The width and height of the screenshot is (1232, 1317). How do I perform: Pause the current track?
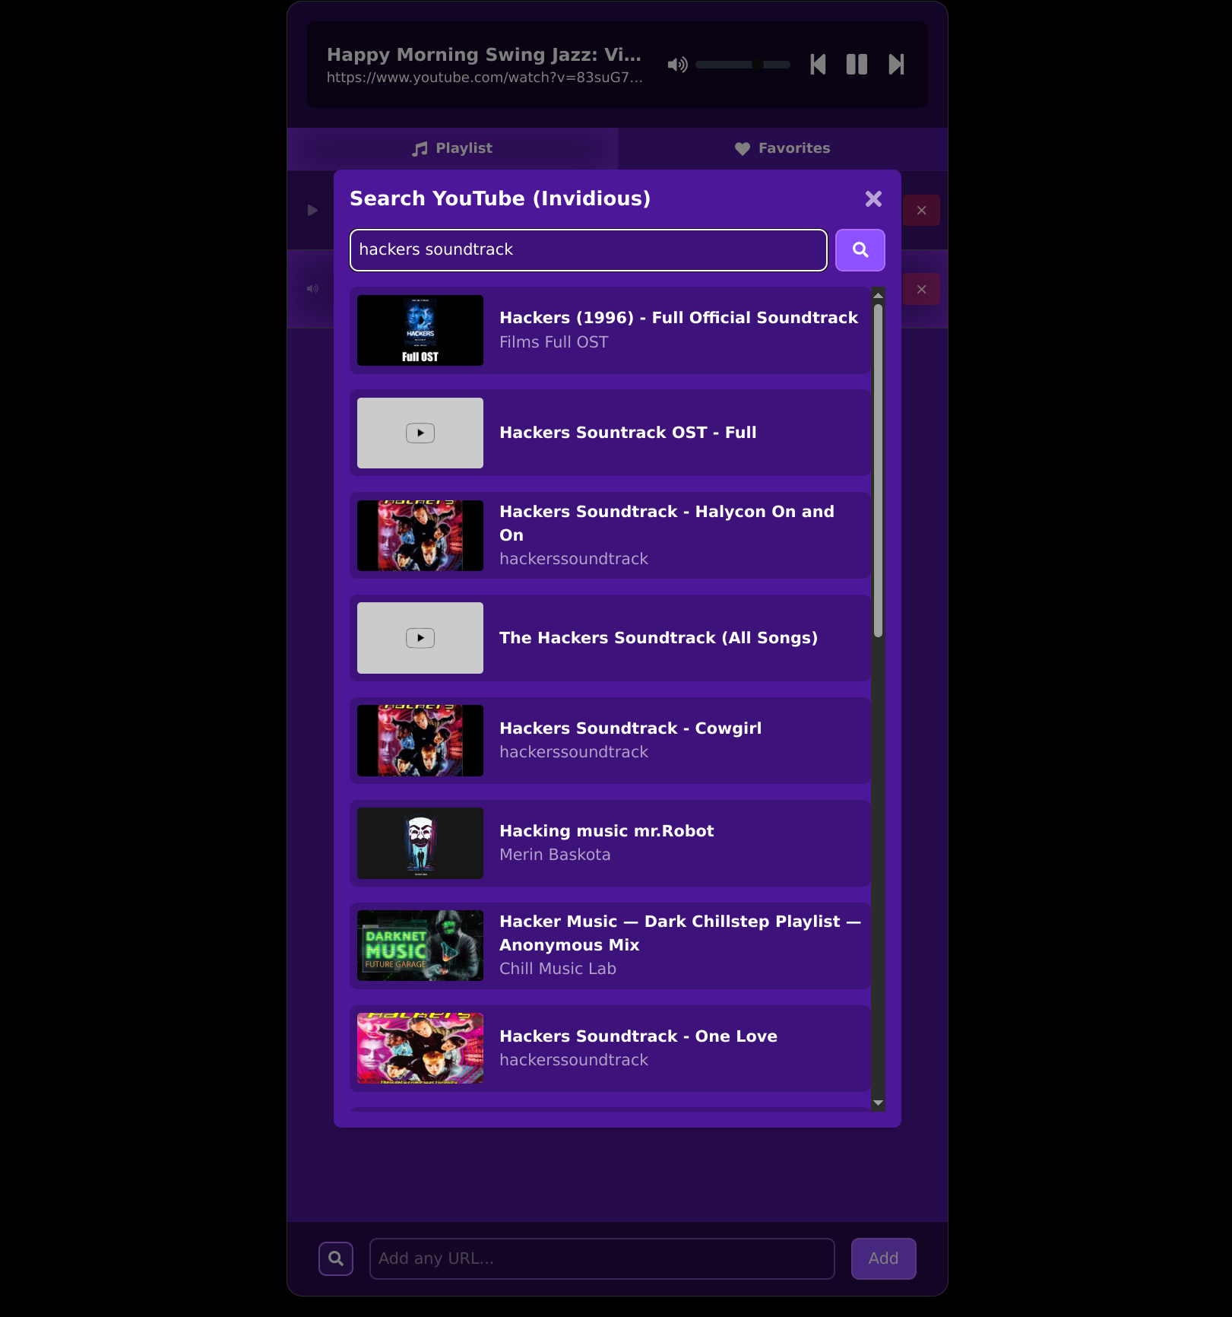click(857, 65)
